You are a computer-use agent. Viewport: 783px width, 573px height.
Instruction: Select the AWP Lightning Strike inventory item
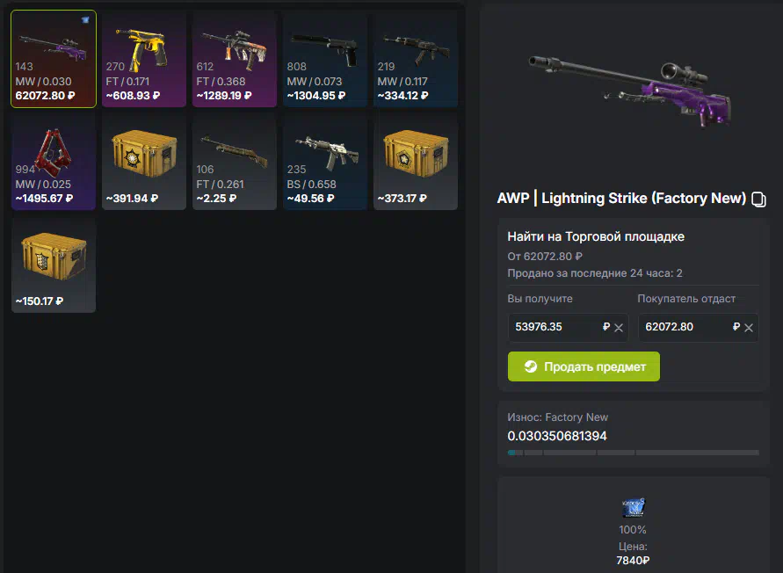coord(54,59)
